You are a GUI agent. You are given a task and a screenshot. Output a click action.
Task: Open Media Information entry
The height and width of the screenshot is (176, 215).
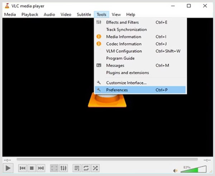click(x=124, y=36)
